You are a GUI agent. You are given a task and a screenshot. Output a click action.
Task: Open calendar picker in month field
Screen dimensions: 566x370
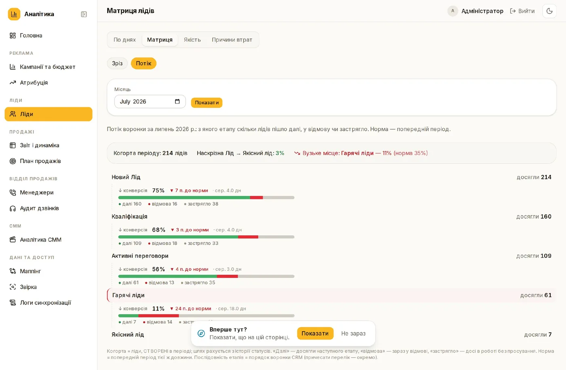click(x=177, y=102)
